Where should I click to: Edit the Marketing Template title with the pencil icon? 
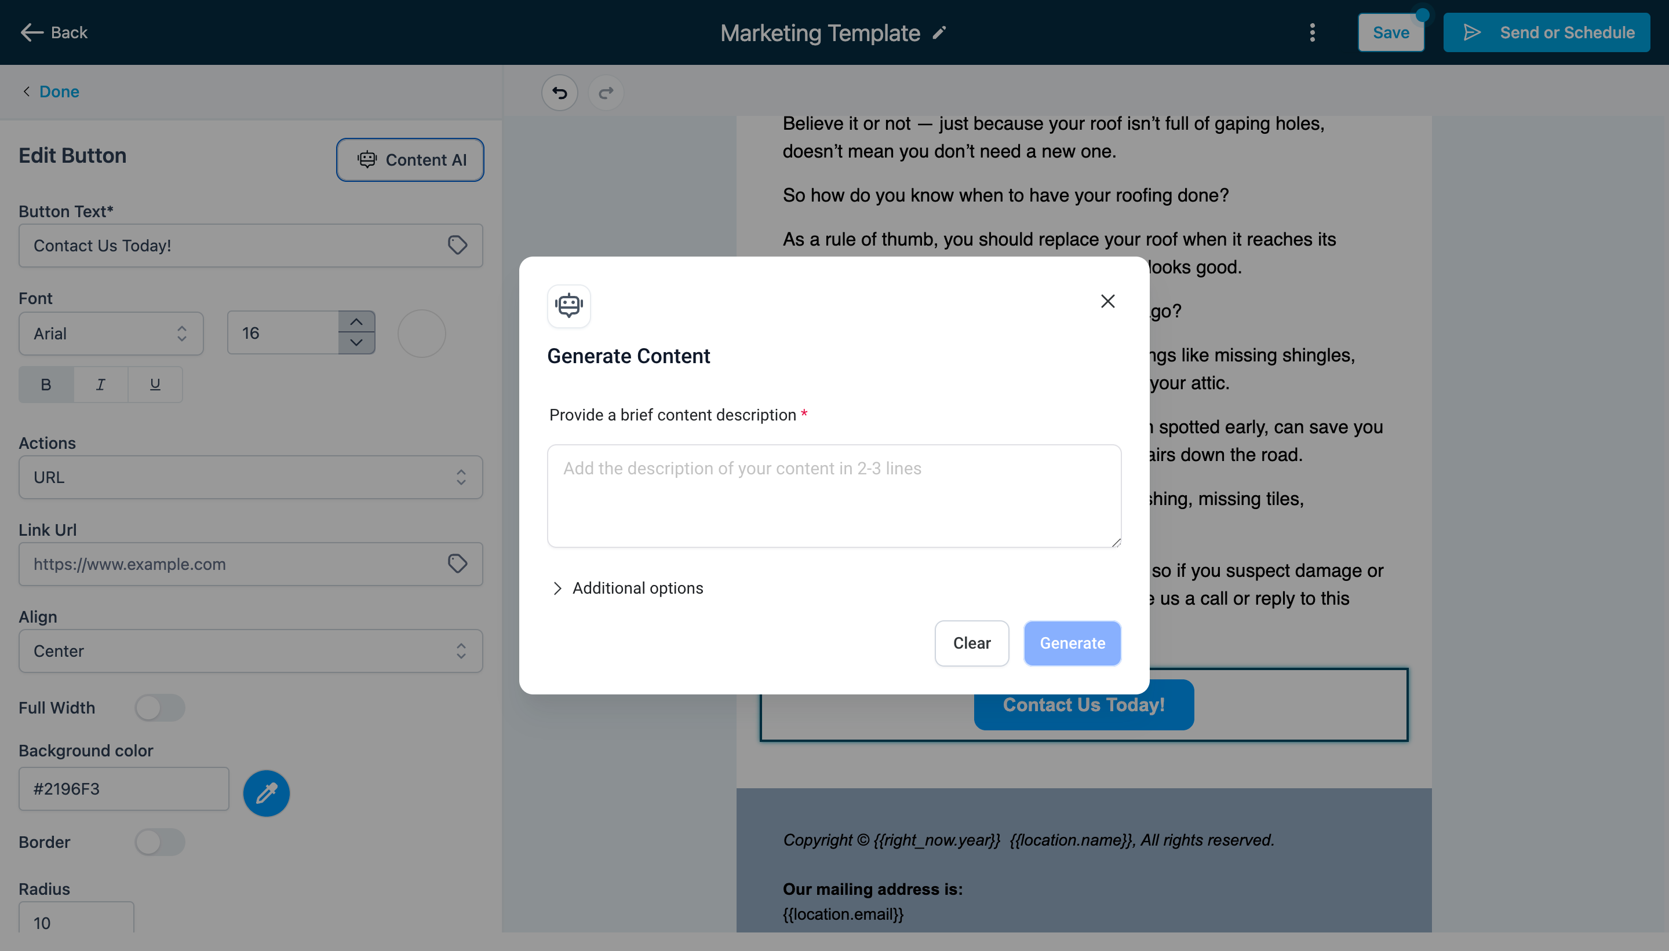[x=939, y=32]
